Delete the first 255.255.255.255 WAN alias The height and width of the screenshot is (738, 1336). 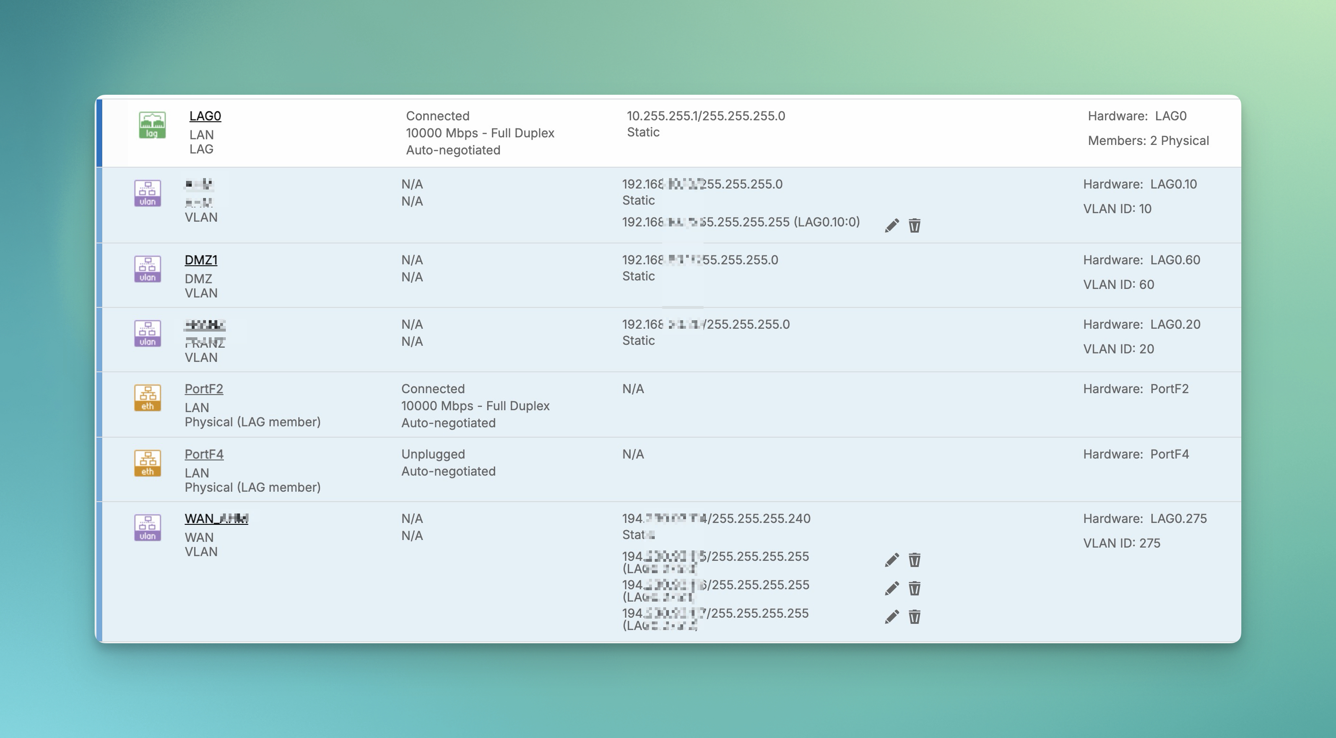(914, 559)
